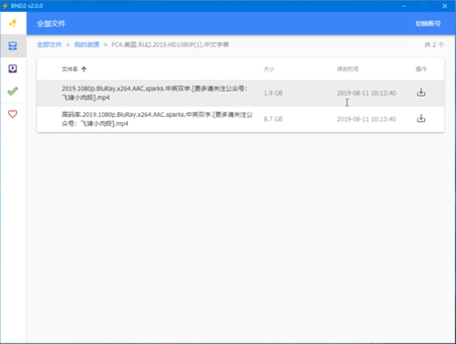Click the 操作 column header
Image resolution: width=456 pixels, height=344 pixels.
click(x=421, y=69)
